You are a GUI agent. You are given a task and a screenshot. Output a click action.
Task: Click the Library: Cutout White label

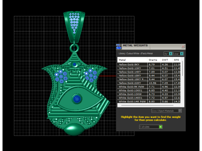[136, 53]
